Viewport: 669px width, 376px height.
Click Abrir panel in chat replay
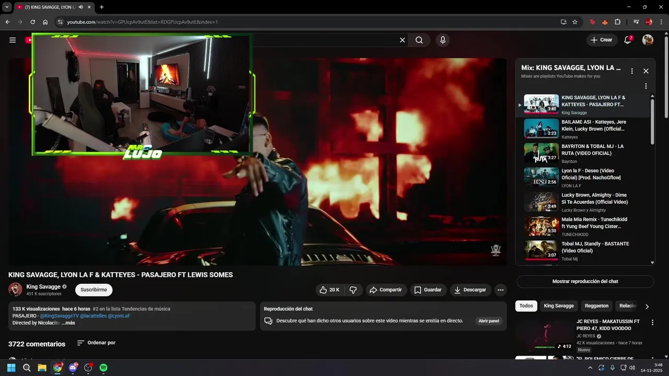(489, 321)
